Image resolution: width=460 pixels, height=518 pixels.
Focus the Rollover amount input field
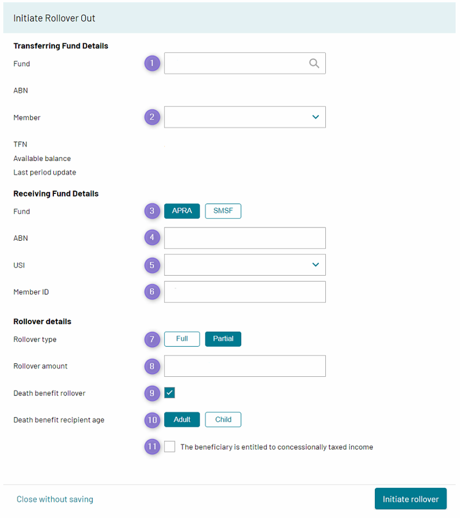(x=245, y=366)
